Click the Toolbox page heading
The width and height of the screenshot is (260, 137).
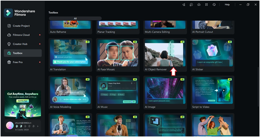[x=53, y=13]
